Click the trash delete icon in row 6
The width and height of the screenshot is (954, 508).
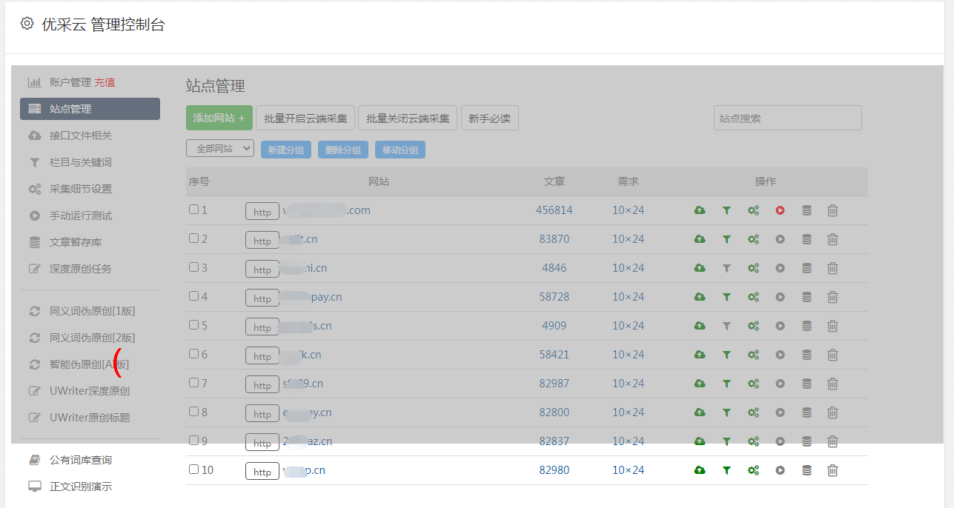[832, 355]
